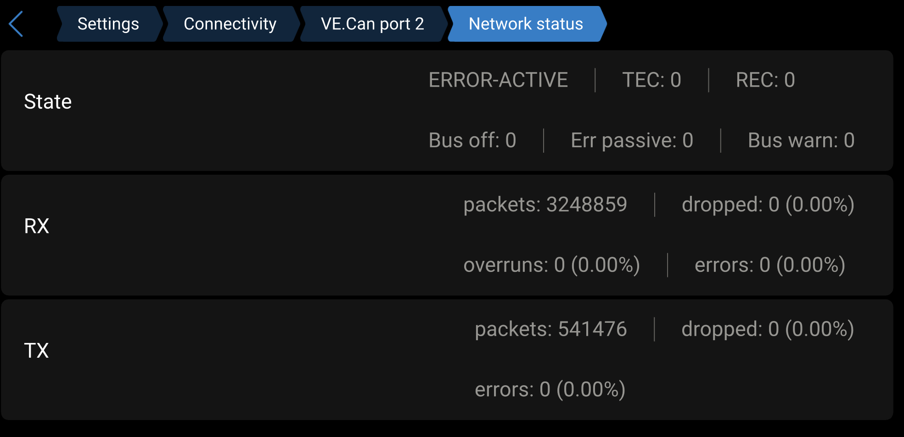Select the TX dropped value

[x=768, y=329]
